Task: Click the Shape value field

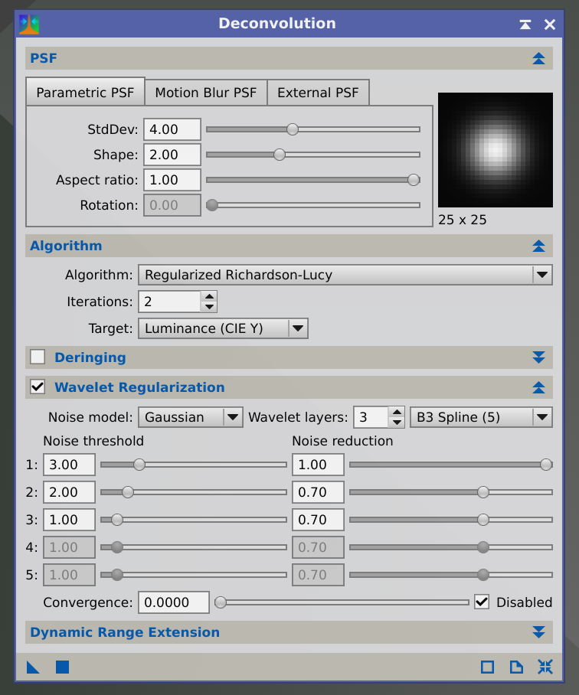Action: 172,155
